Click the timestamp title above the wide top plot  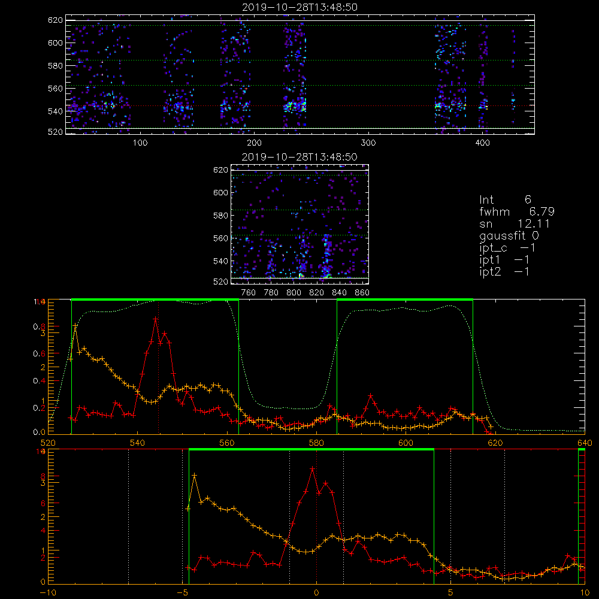pos(300,7)
